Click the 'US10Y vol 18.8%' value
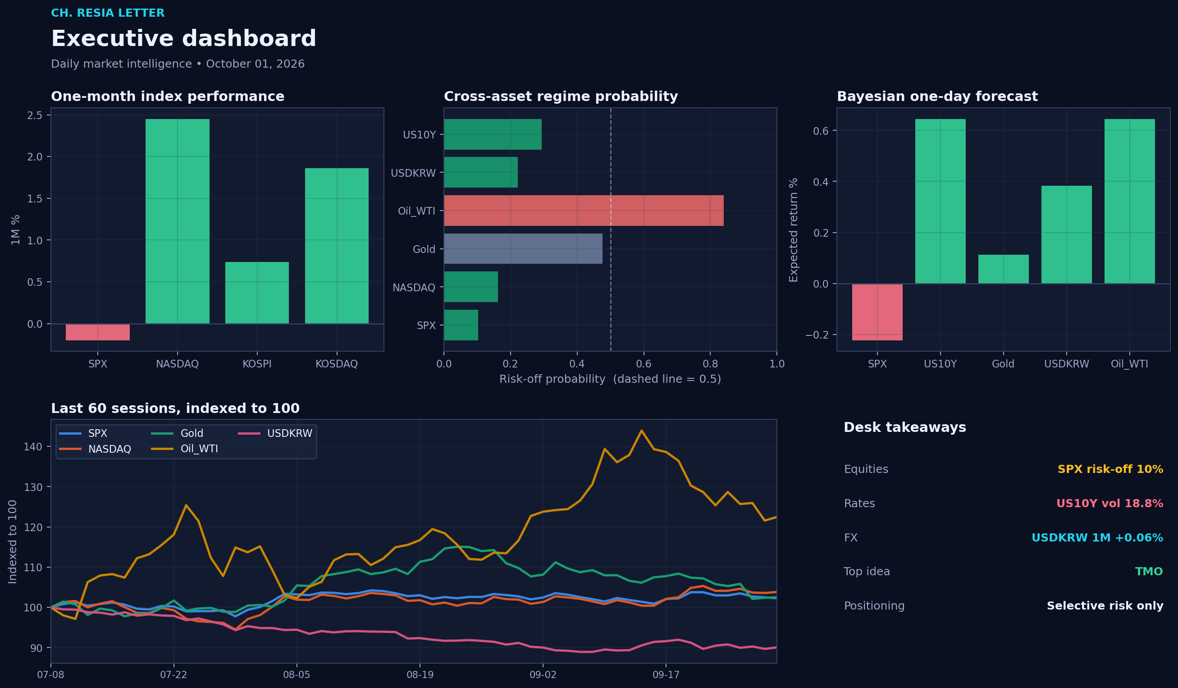 click(x=1110, y=503)
